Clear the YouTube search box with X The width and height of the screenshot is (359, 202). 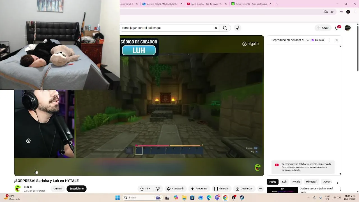click(216, 28)
